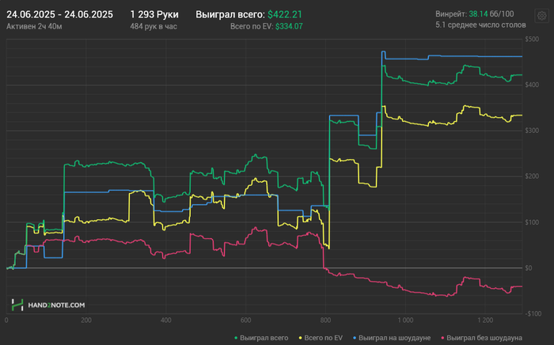
Task: Click the 'Активен 2ч 40м' text
Action: click(x=34, y=26)
